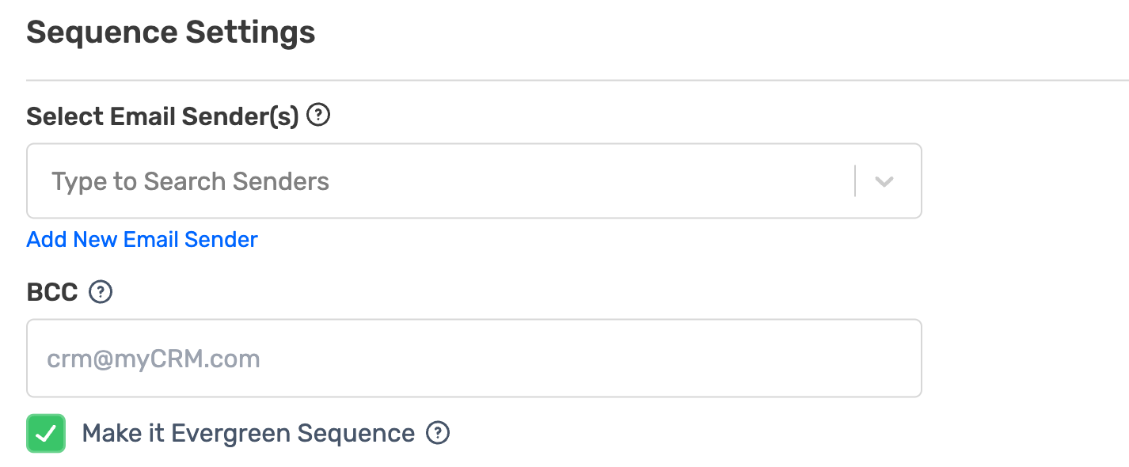
Task: Click the crm@myCRM.com placeholder text
Action: point(154,359)
